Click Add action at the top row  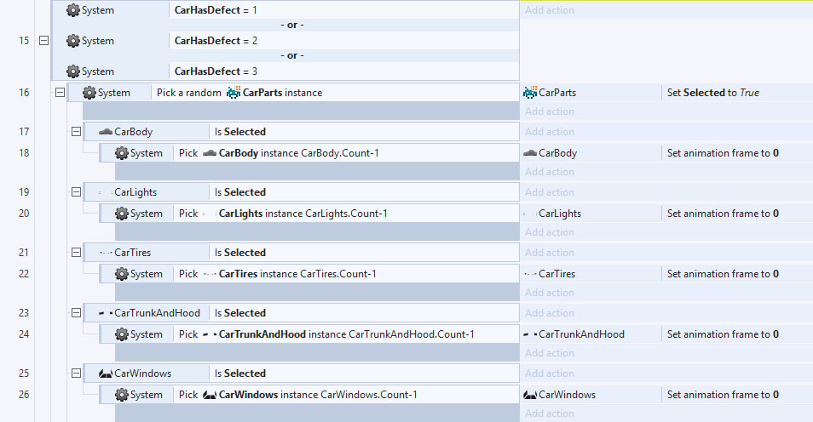(x=549, y=10)
